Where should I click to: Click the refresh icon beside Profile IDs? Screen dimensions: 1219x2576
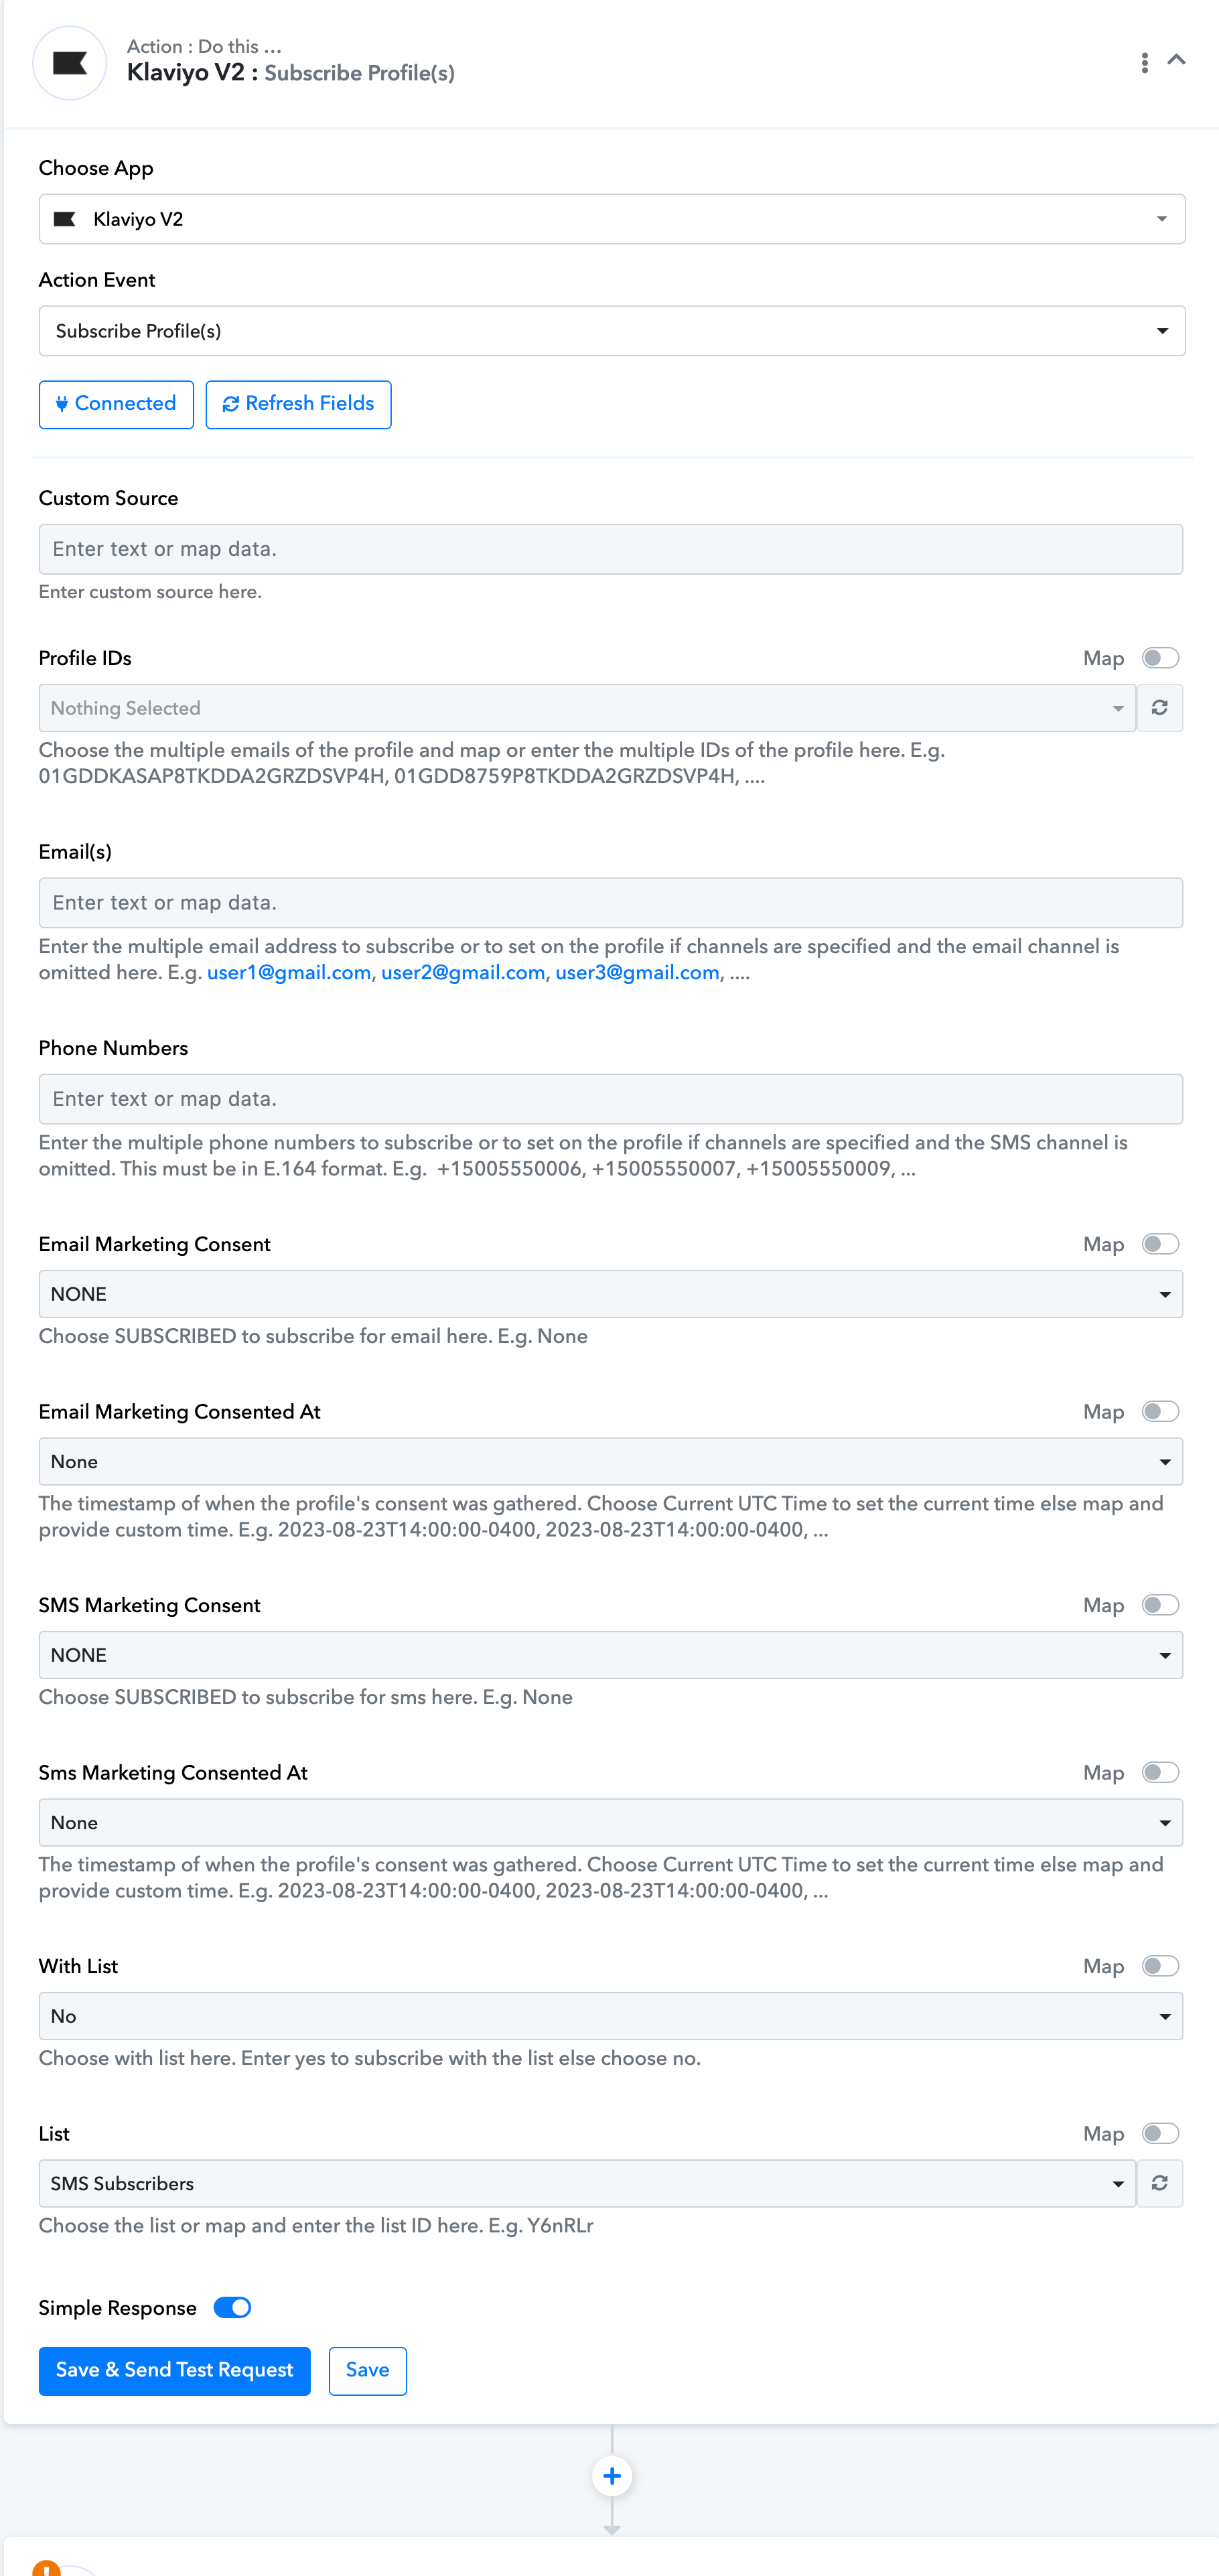(x=1159, y=708)
